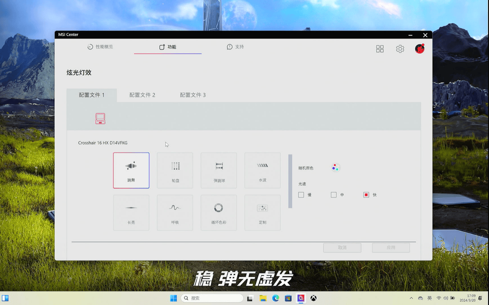Screen dimensions: 489x305
Task: Select the 循环色彩 color cycle effect
Action: 219,213
